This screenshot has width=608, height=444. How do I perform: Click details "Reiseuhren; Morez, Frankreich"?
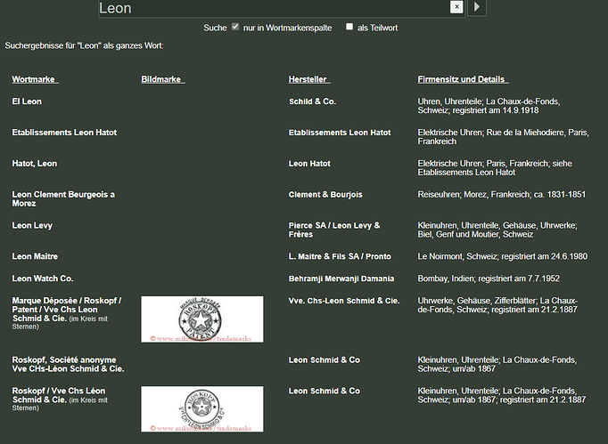tap(474, 194)
